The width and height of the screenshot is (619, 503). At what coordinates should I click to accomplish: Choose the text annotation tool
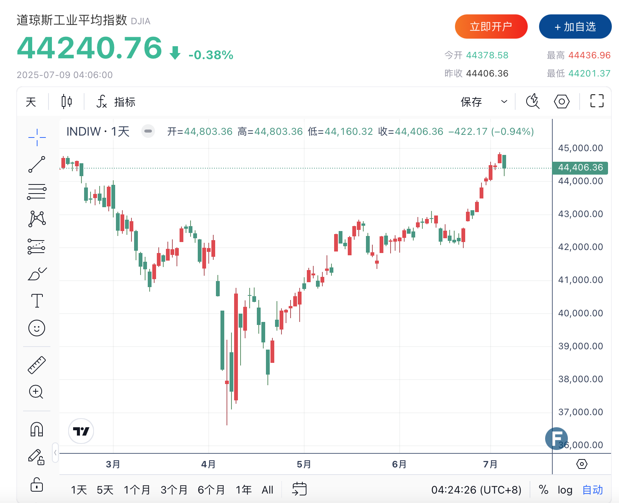[37, 301]
